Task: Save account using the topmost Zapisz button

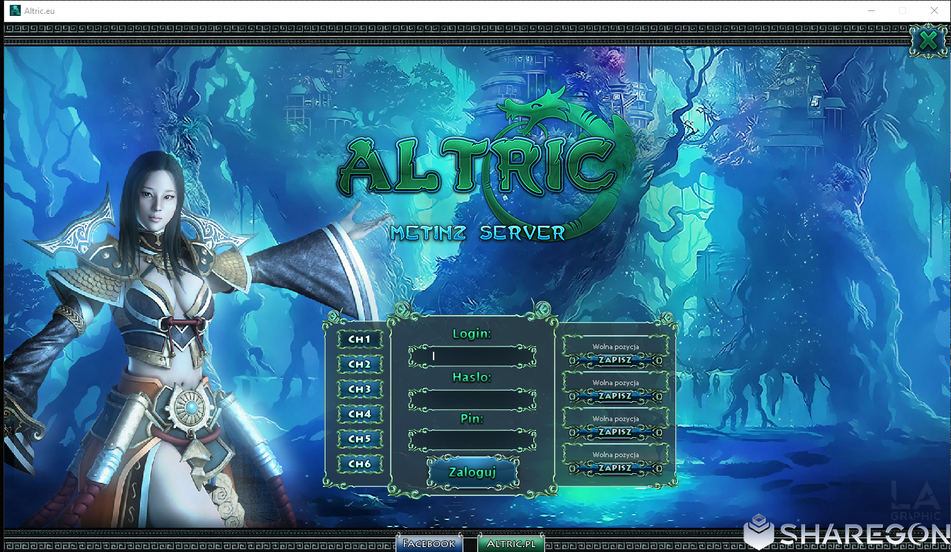Action: click(x=615, y=360)
